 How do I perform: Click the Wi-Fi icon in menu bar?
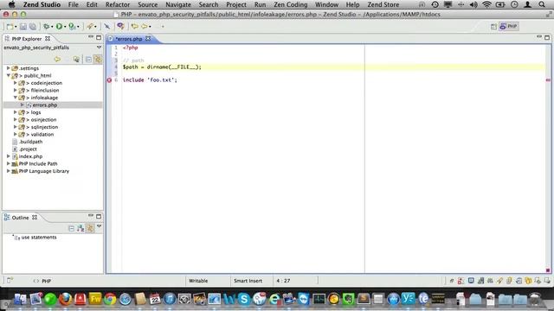pyautogui.click(x=486, y=4)
